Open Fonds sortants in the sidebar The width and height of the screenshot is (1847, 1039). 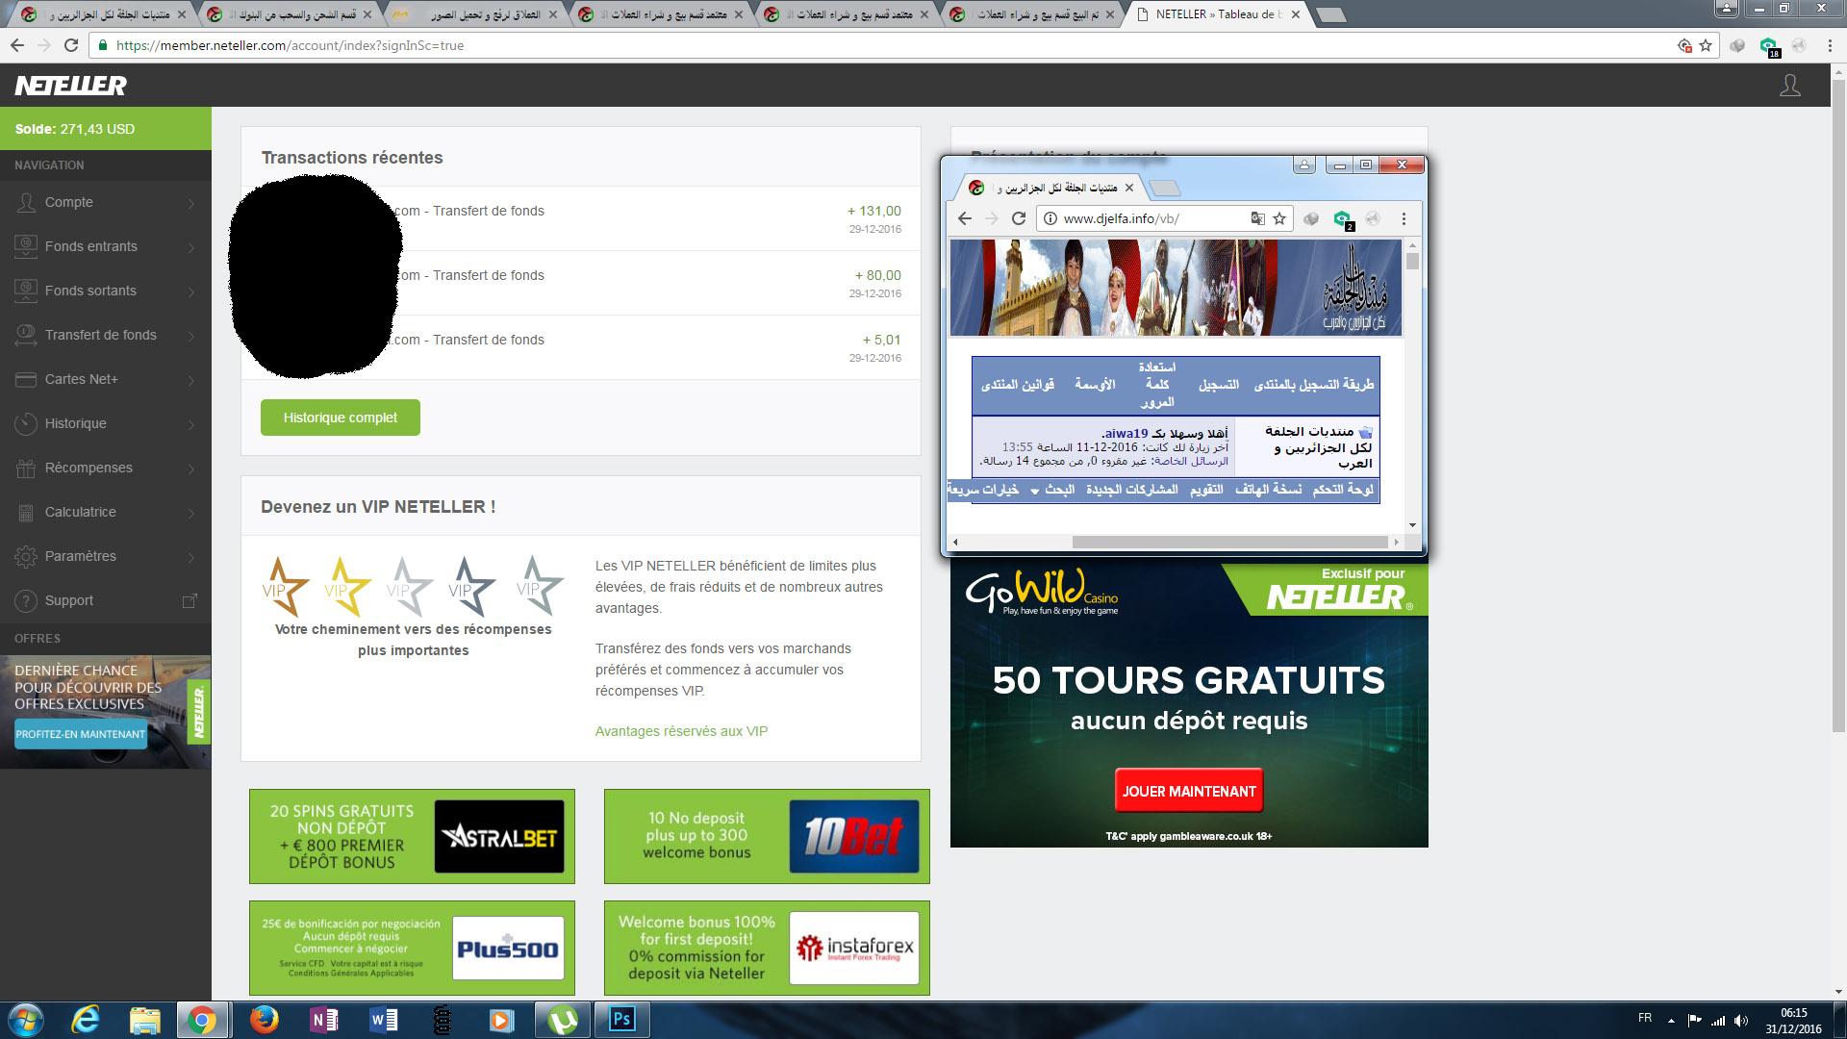(106, 291)
